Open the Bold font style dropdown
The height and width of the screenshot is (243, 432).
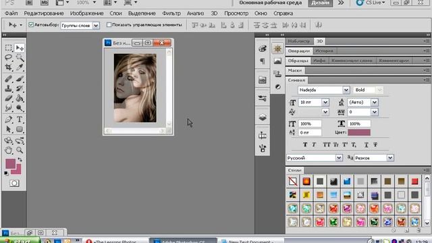(x=379, y=90)
